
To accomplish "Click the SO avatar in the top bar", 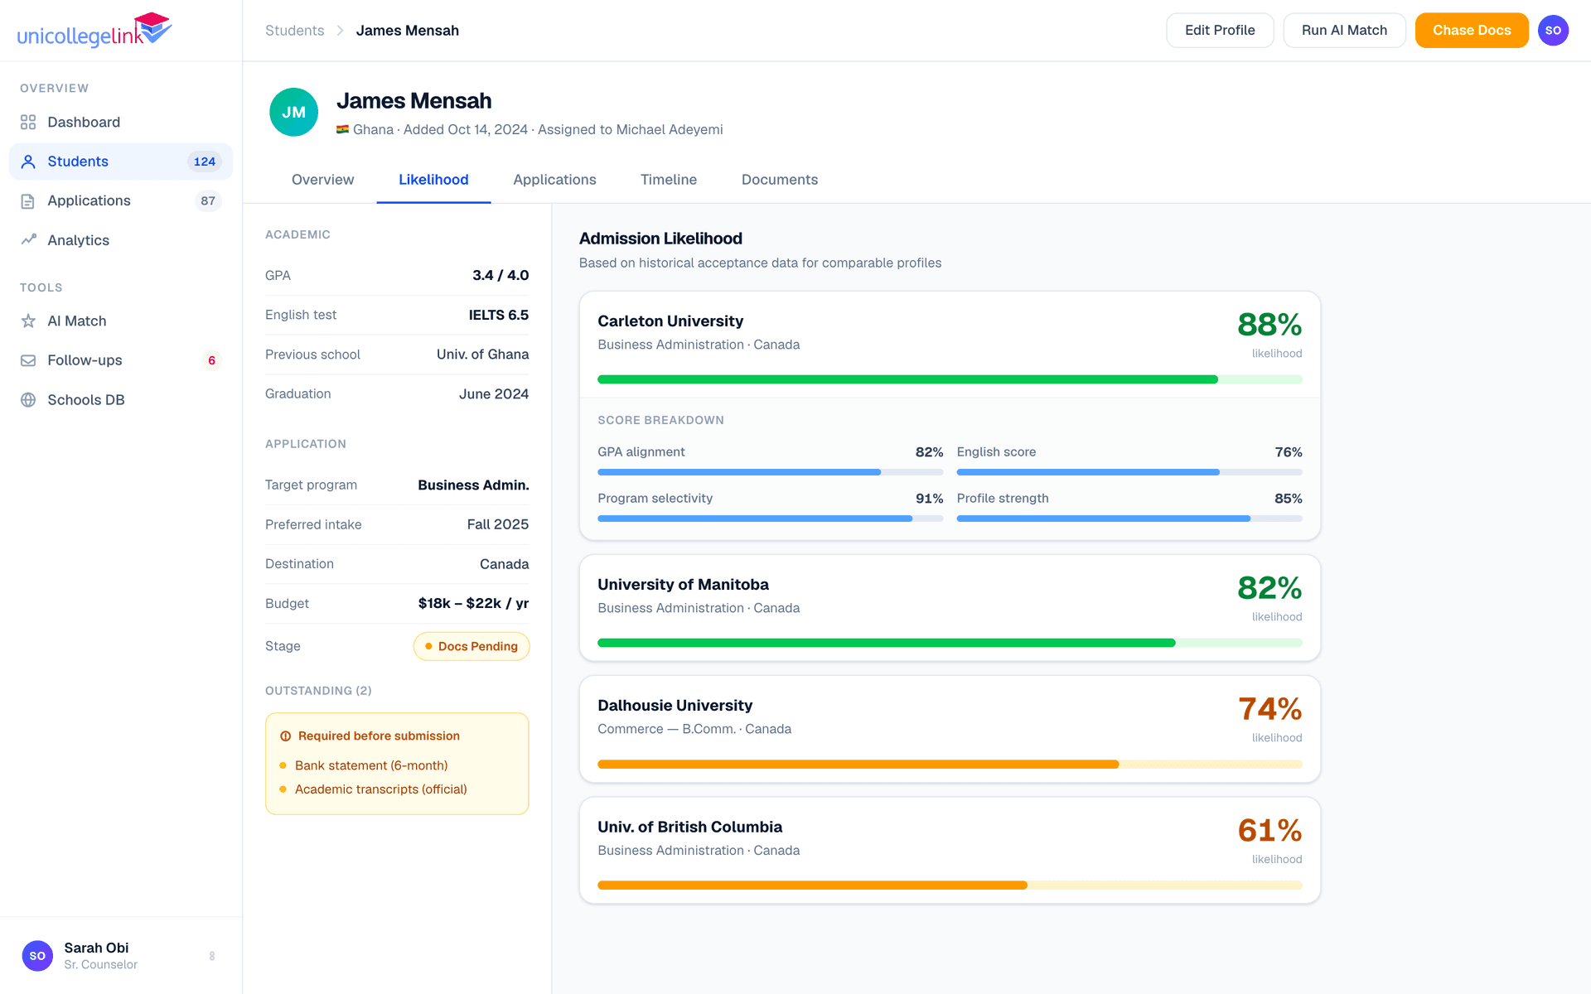I will [1553, 31].
